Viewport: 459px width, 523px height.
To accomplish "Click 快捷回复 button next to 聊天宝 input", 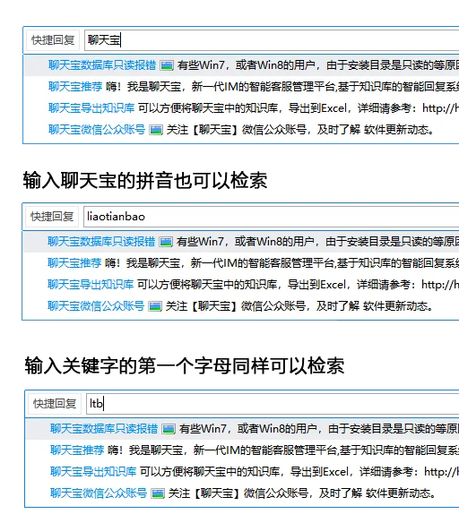I will tap(53, 40).
